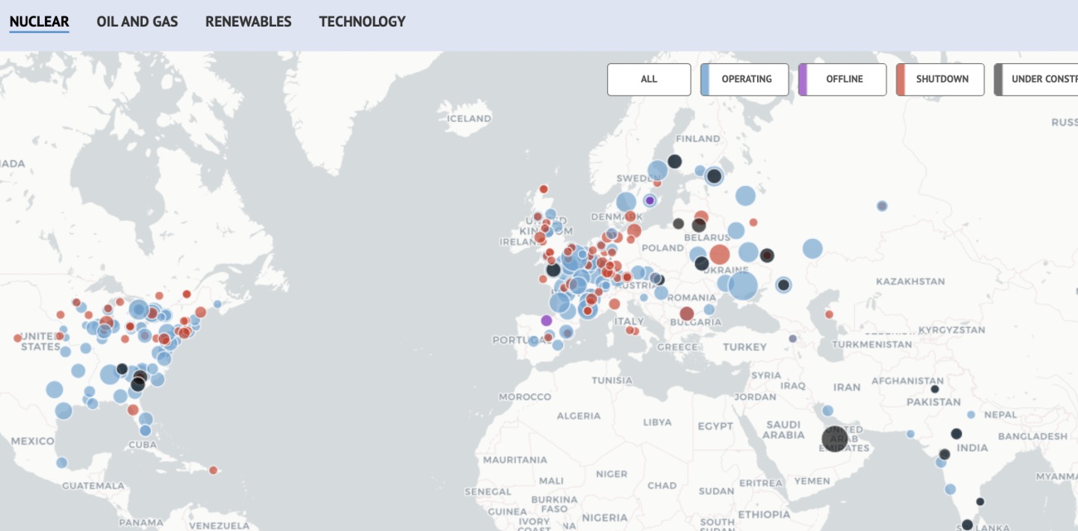Image resolution: width=1078 pixels, height=531 pixels.
Task: Enable the SHUTDOWN plants filter
Action: pos(940,80)
